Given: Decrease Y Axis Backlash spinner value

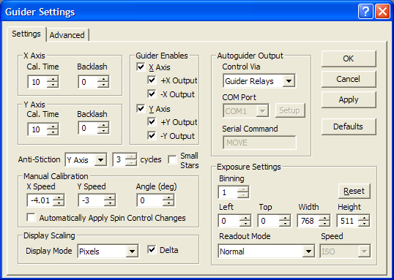Looking at the screenshot, I should coord(103,131).
